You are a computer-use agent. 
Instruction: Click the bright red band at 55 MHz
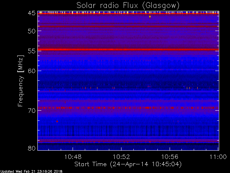(x=128, y=50)
